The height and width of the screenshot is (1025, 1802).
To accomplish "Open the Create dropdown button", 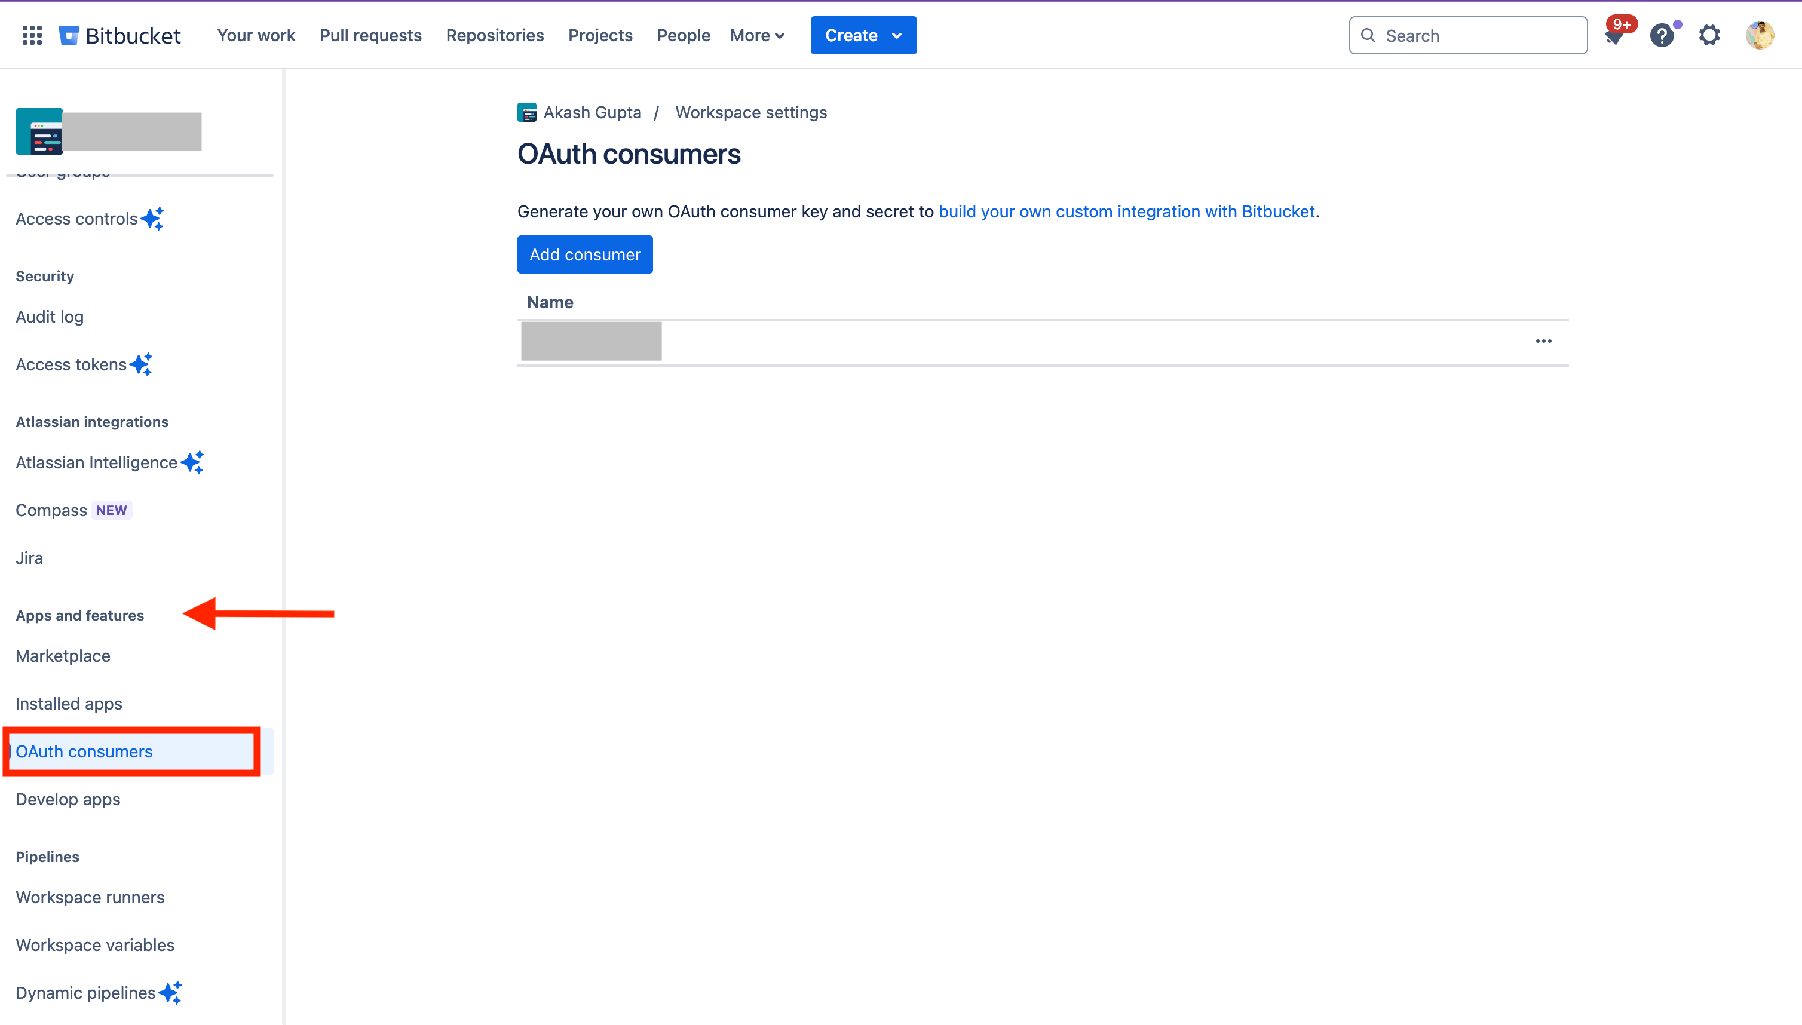I will click(863, 35).
